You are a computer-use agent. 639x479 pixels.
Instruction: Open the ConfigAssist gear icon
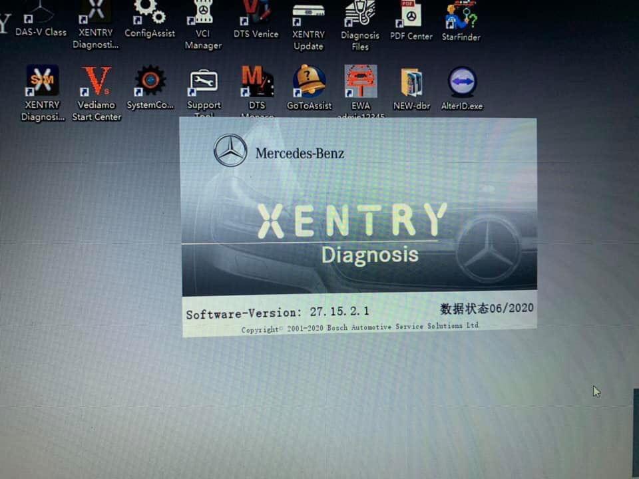coord(150,19)
